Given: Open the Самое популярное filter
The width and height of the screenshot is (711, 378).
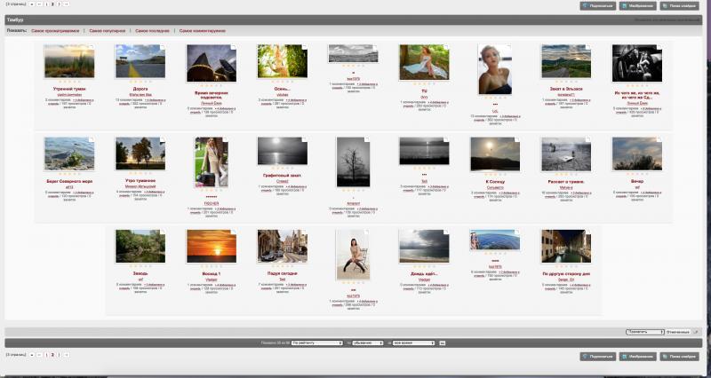Looking at the screenshot, I should (x=107, y=31).
